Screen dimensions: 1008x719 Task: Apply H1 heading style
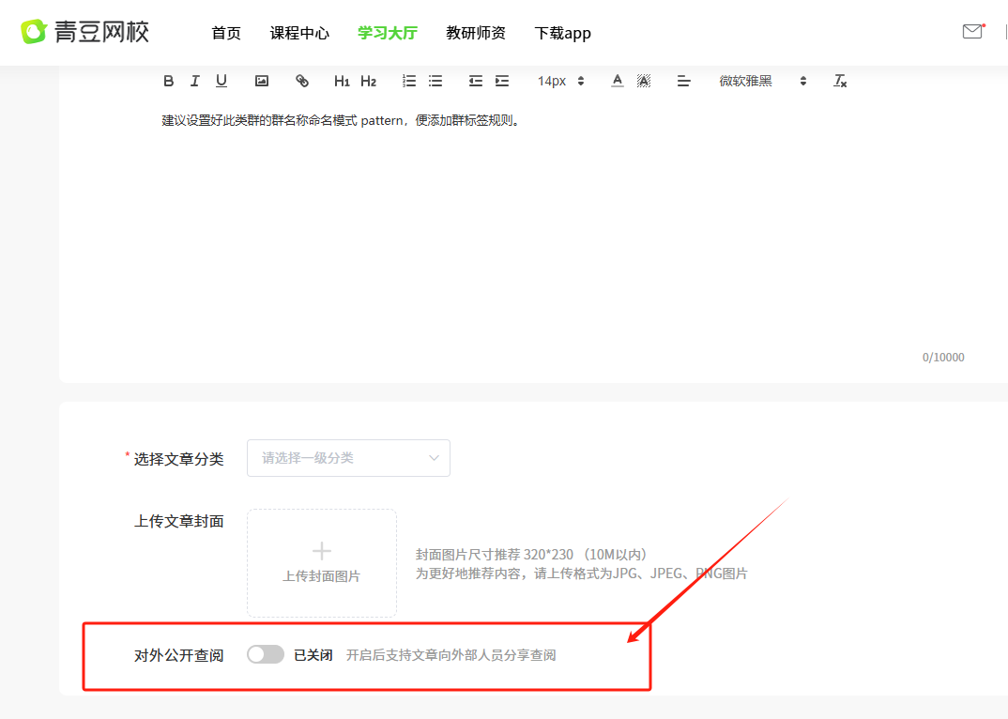tap(342, 81)
